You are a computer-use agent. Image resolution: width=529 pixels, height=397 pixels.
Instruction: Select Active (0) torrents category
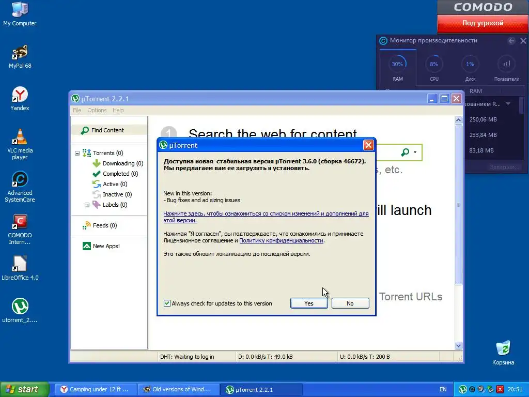(110, 184)
